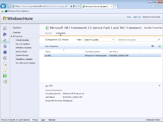Open the Feedback footer link
The height and width of the screenshot is (122, 163).
(x=52, y=120)
